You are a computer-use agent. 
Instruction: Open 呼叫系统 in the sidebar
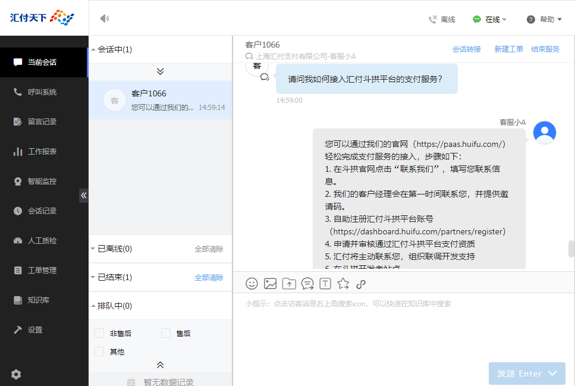(44, 92)
